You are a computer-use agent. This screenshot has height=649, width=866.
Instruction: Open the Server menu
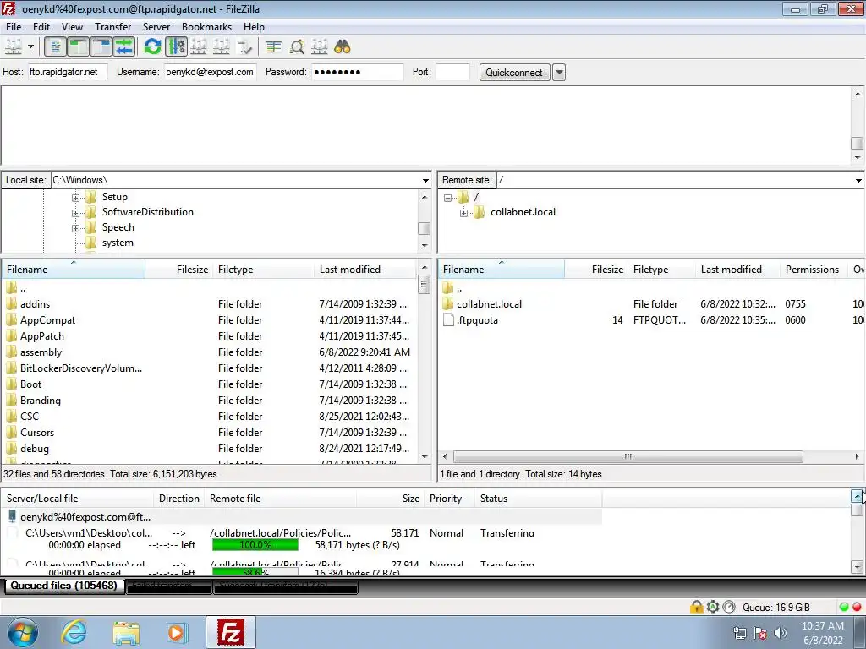tap(156, 27)
